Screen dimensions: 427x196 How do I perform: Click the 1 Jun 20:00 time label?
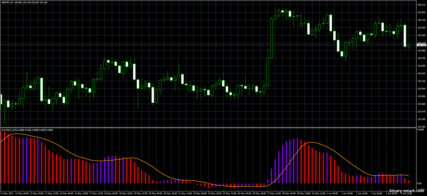[347, 193]
